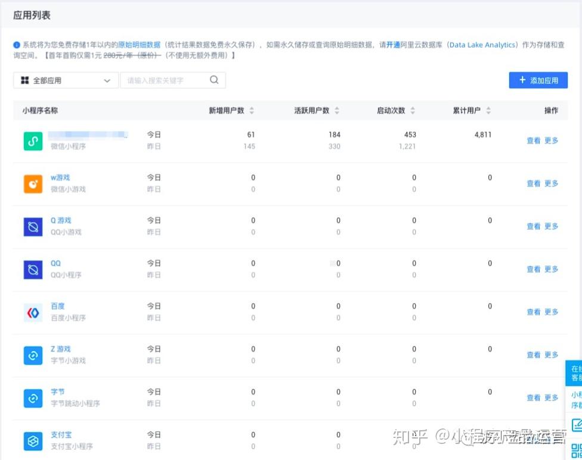Click today's active users value 184
Image resolution: width=582 pixels, height=460 pixels.
coord(335,135)
